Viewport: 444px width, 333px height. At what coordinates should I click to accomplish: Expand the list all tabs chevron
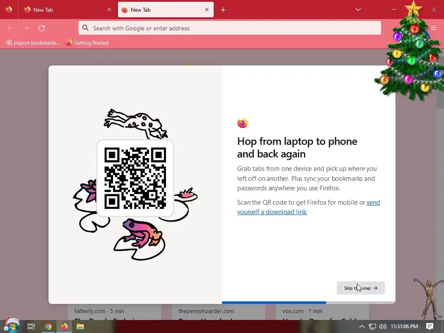pyautogui.click(x=358, y=10)
